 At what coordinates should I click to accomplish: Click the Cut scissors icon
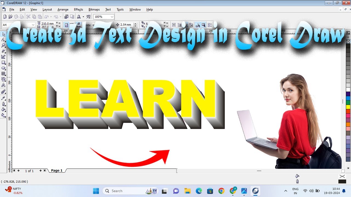pos(28,17)
